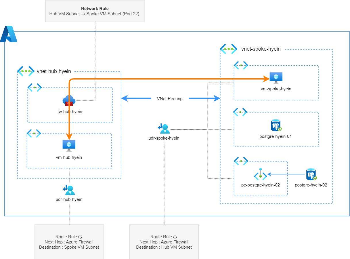350x259 pixels.
Task: Click the Route Rule box under udr-hub-hyein
Action: (69, 242)
